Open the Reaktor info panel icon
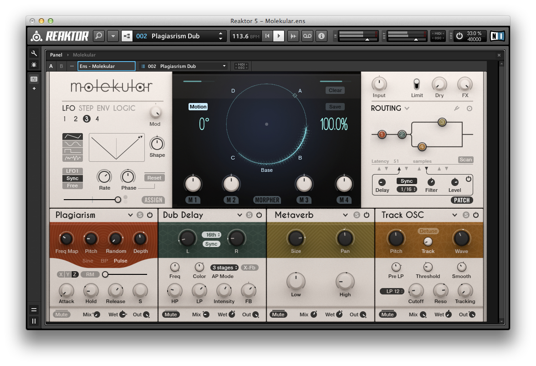 322,36
